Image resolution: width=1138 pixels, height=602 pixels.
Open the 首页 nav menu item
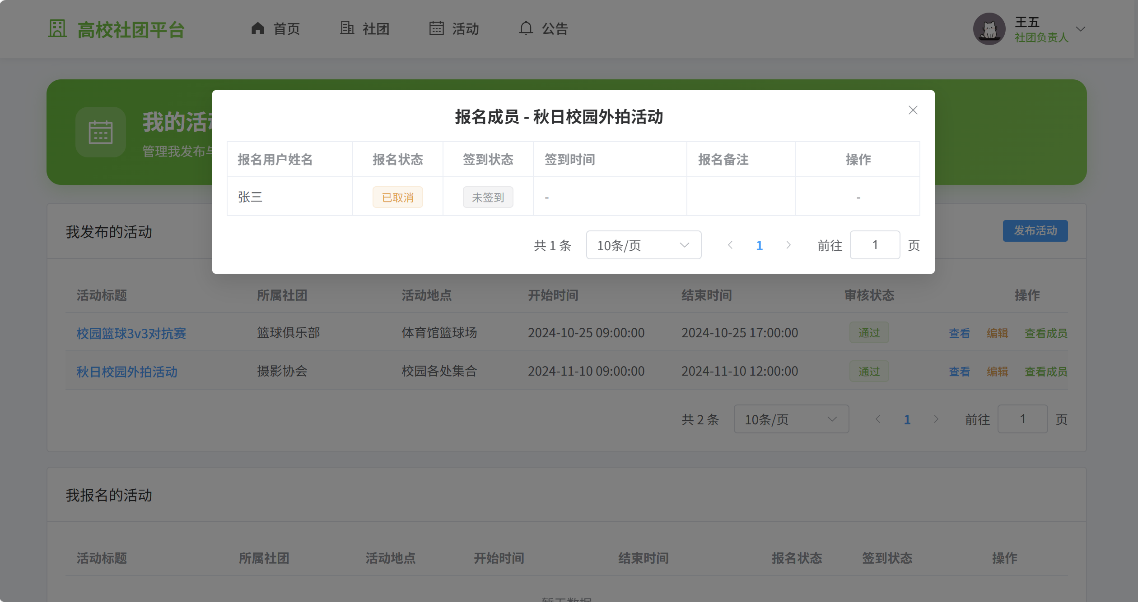coord(275,28)
